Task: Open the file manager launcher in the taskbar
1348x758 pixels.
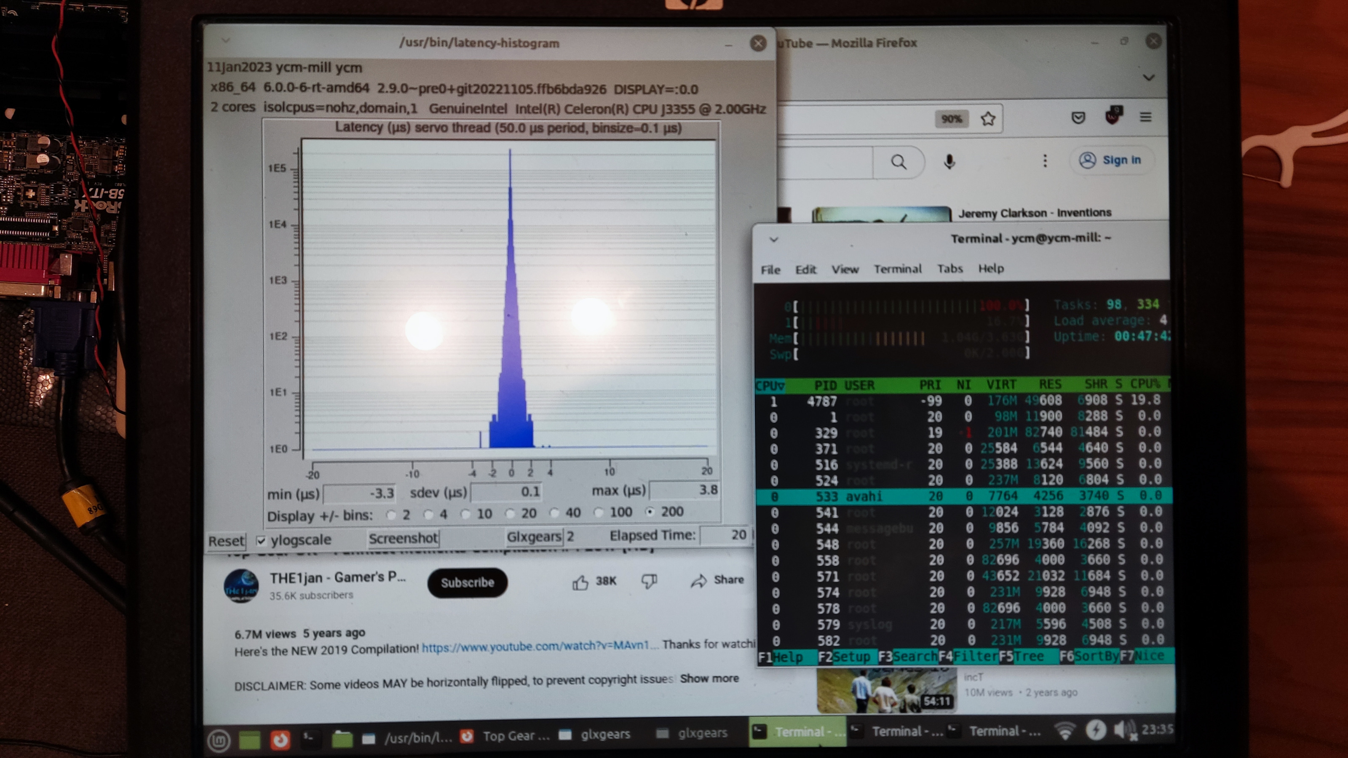Action: click(x=342, y=739)
